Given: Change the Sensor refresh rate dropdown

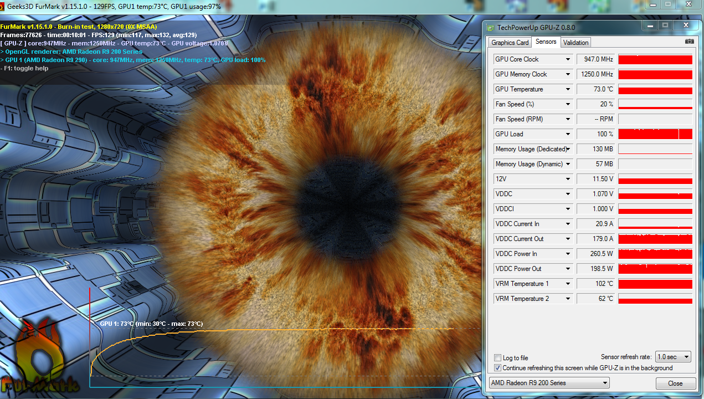Looking at the screenshot, I should point(673,357).
